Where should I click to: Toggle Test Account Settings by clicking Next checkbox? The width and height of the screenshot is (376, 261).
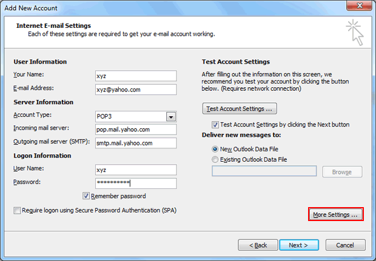tap(215, 125)
